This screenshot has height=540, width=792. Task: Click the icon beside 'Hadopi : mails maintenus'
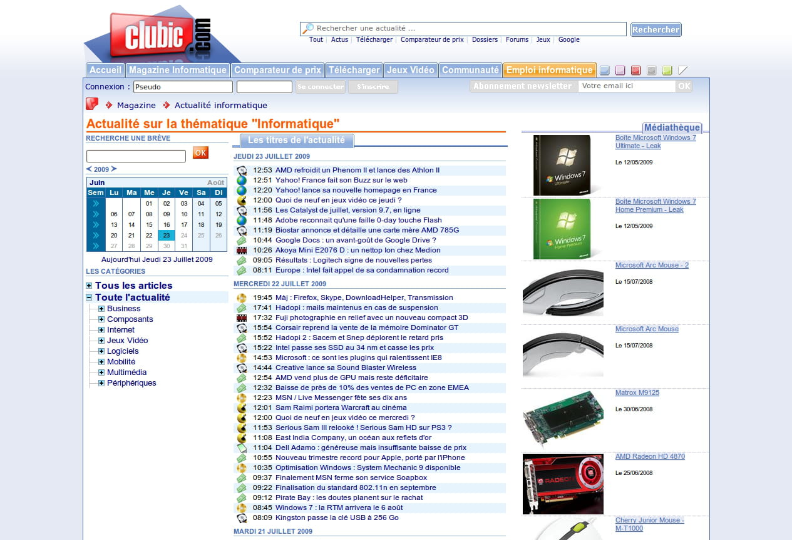(x=242, y=307)
